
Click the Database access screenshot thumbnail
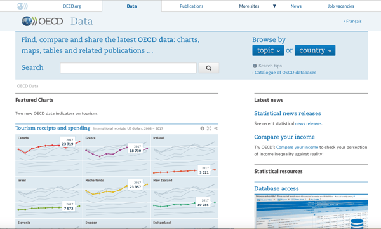coord(311,211)
